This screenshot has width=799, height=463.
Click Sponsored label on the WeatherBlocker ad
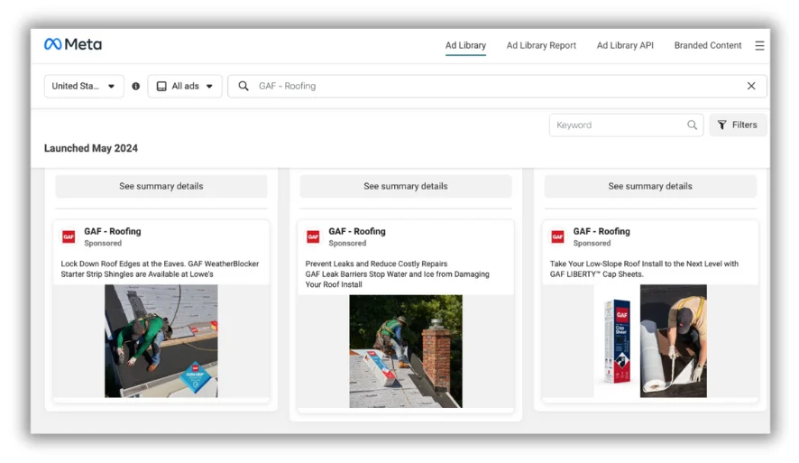pos(103,243)
